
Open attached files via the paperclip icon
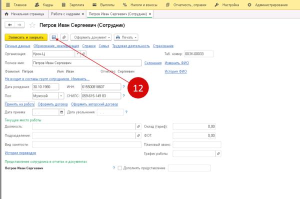coord(64,37)
